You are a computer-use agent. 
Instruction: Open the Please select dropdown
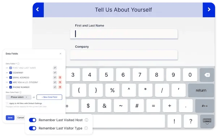click(x=18, y=97)
